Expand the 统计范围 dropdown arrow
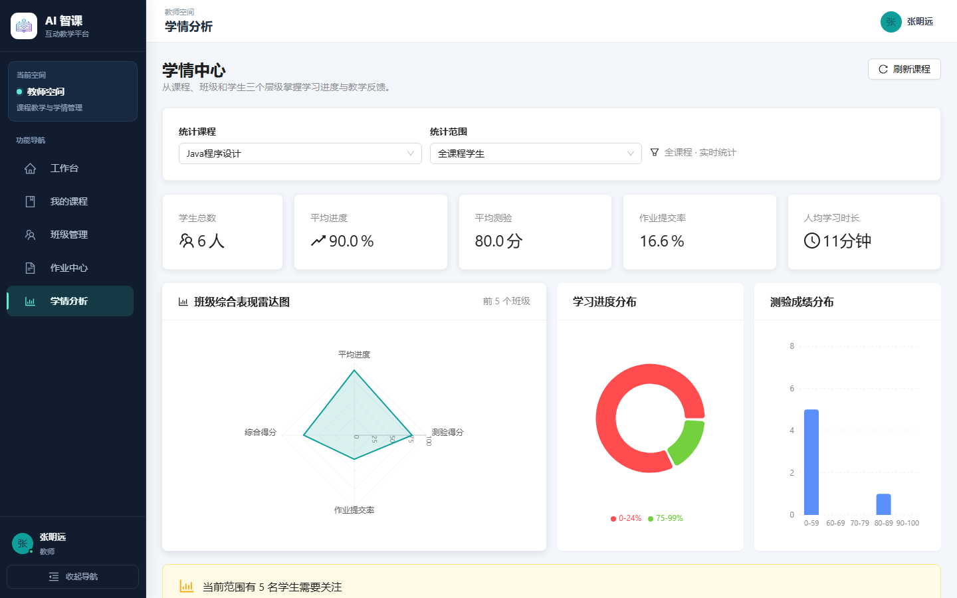 click(x=631, y=153)
